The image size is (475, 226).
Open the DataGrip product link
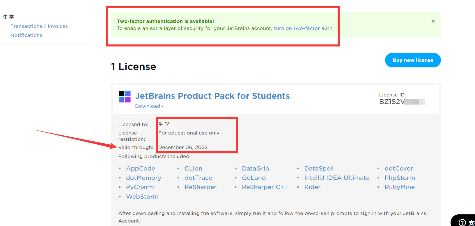tap(255, 168)
